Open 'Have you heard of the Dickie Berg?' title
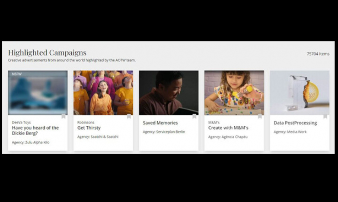The height and width of the screenshot is (202, 338). pyautogui.click(x=35, y=131)
